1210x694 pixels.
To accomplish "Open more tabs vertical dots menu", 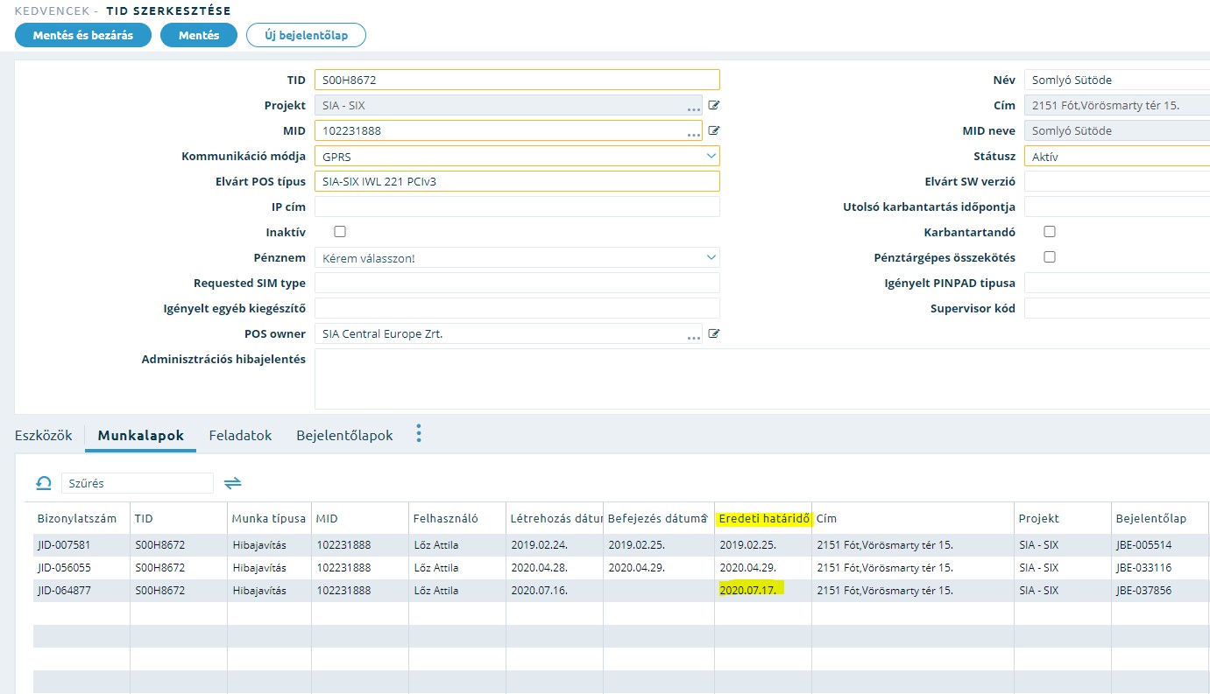I will click(x=419, y=434).
